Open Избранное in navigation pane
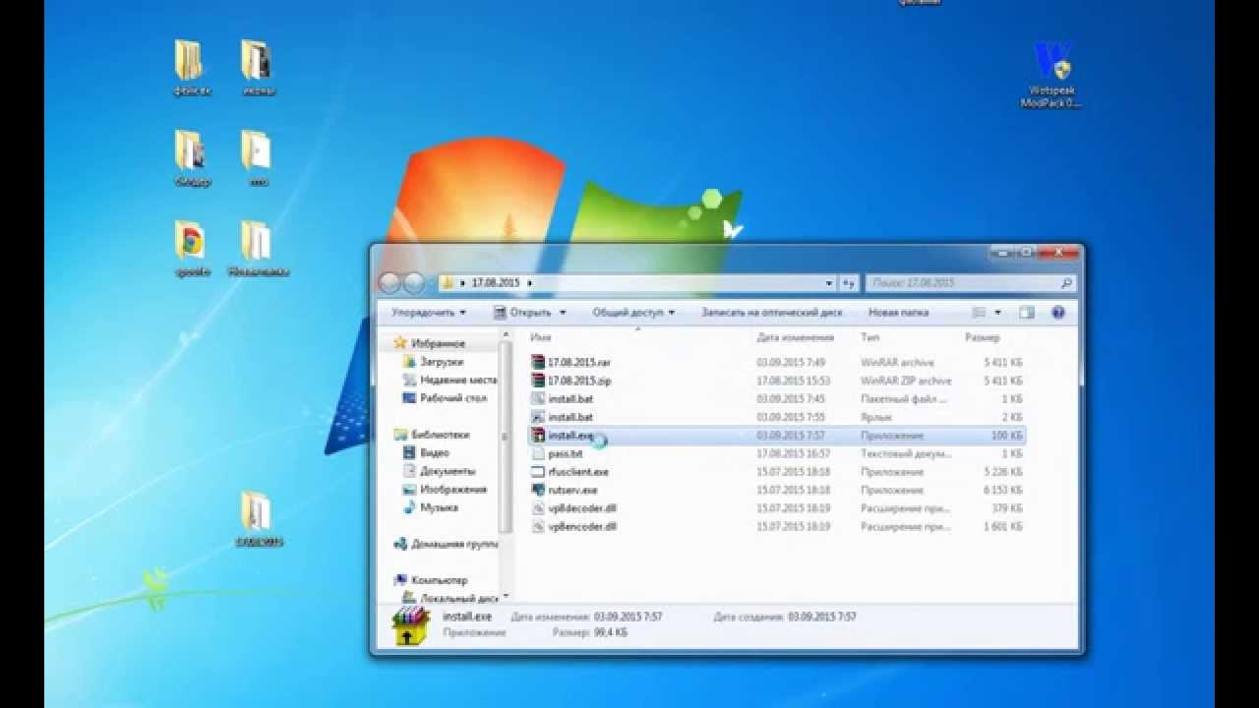This screenshot has height=708, width=1259. coord(430,343)
